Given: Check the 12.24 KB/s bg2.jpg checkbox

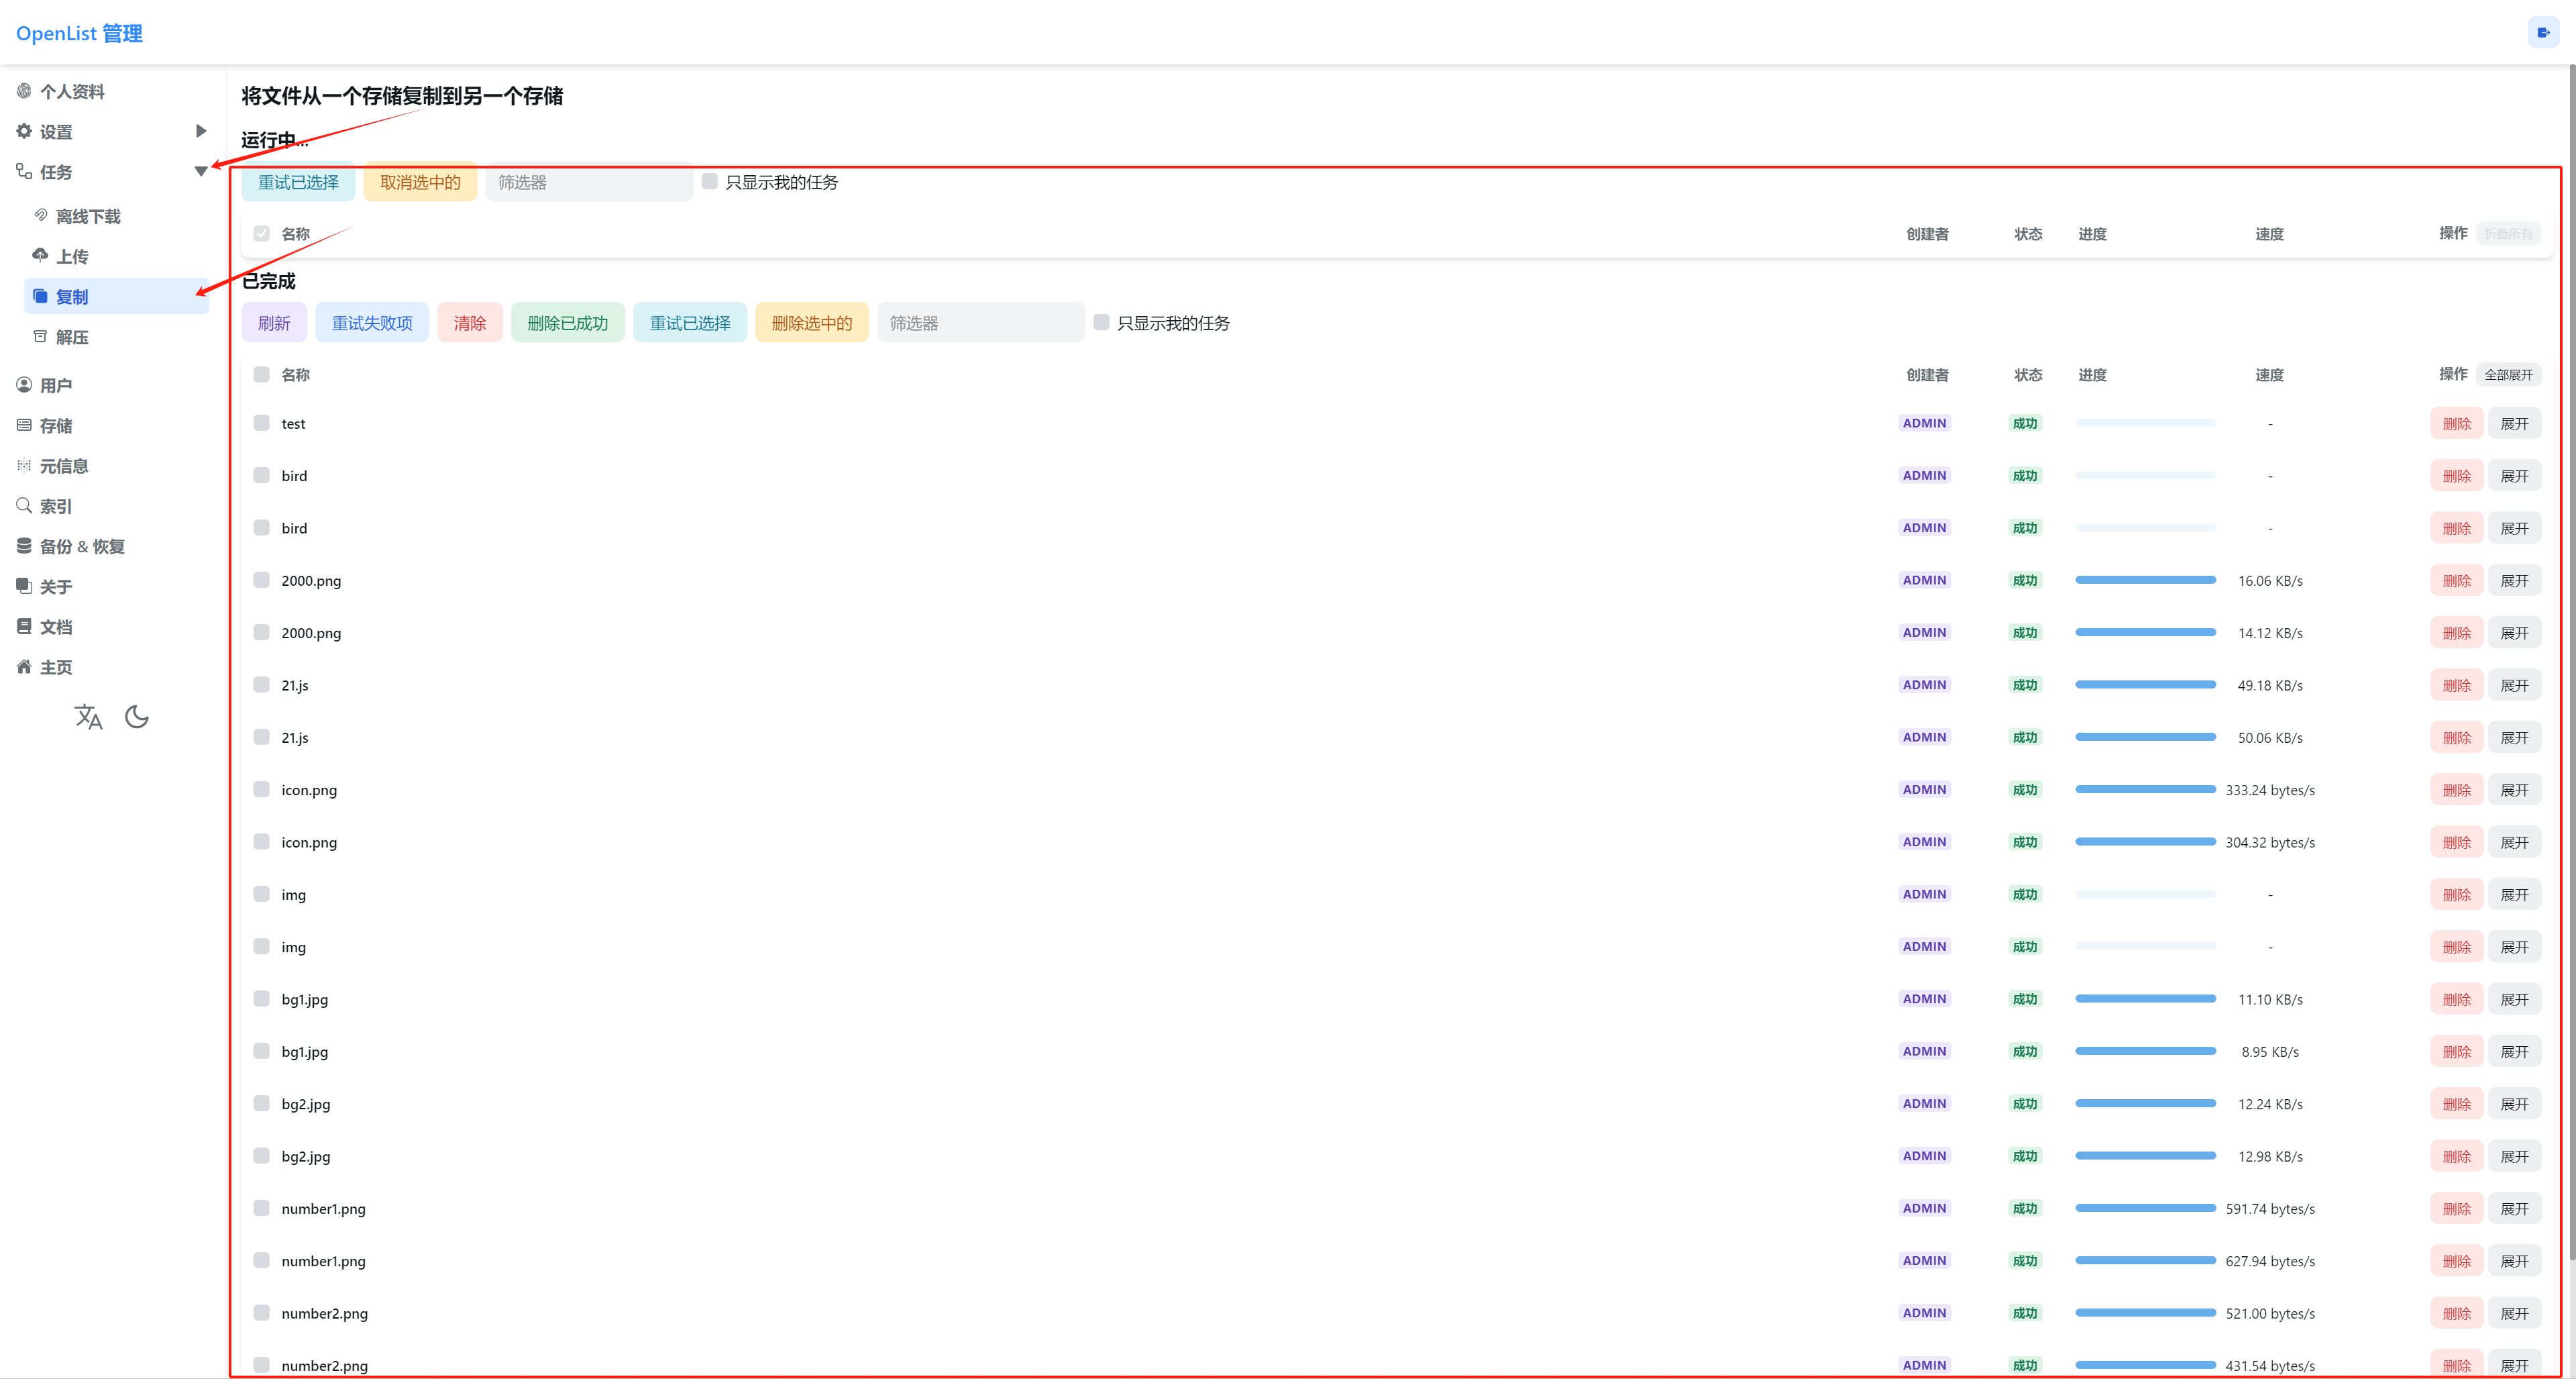Looking at the screenshot, I should (261, 1103).
